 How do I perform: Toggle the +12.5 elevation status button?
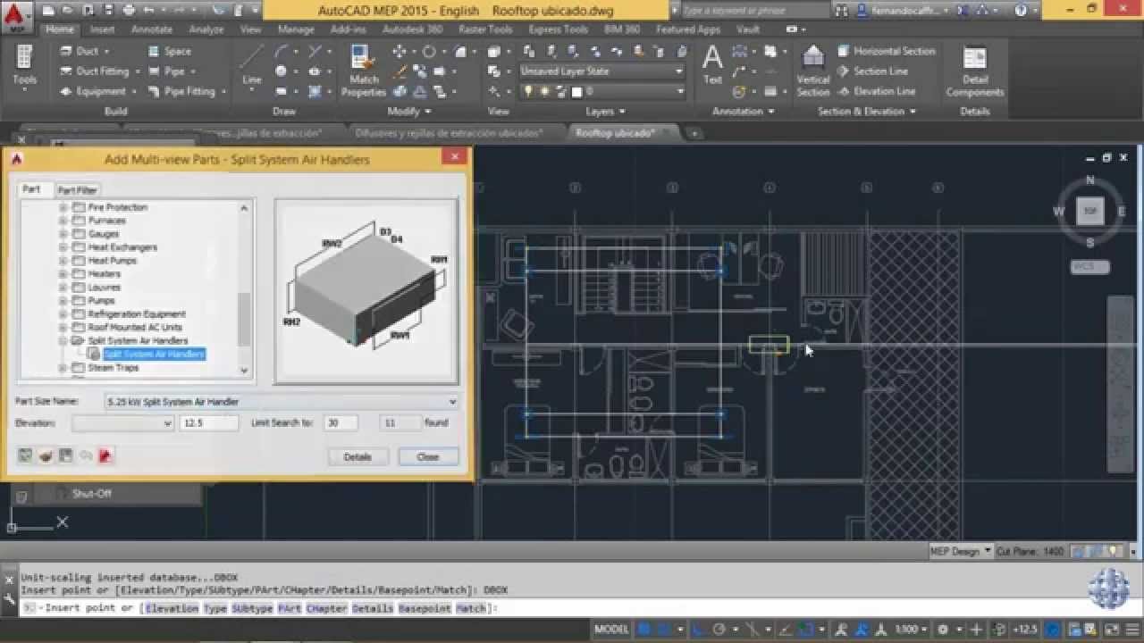tap(1023, 630)
